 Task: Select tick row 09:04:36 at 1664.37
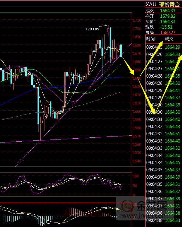click(x=163, y=192)
